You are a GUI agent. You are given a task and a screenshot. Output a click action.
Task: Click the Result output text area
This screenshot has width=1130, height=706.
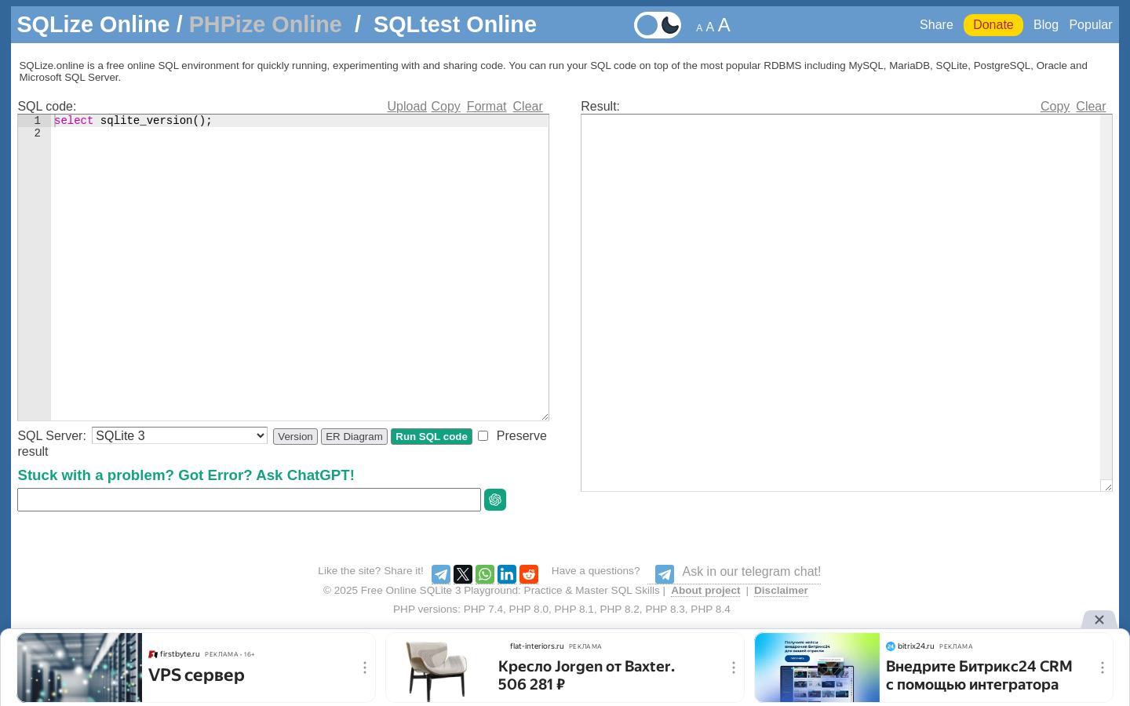tap(840, 303)
